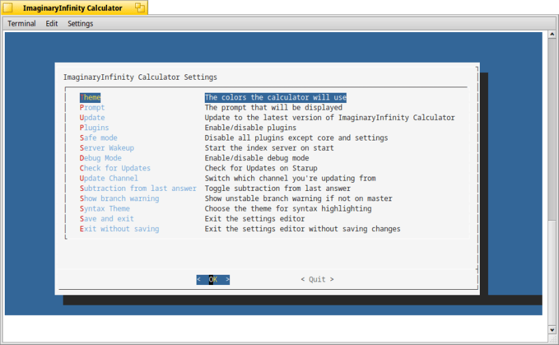Click the scrollbar up arrow
This screenshot has width=559, height=345.
tap(552, 34)
